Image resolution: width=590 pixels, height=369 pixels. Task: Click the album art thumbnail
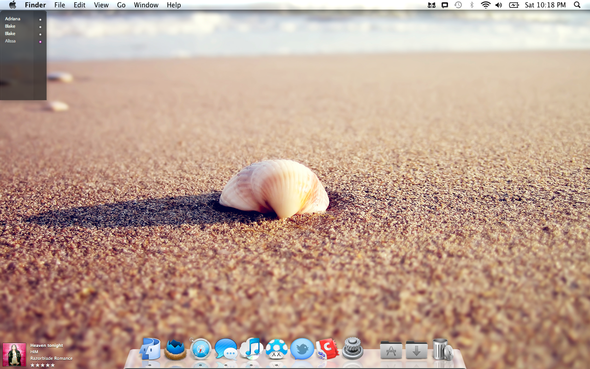[14, 355]
